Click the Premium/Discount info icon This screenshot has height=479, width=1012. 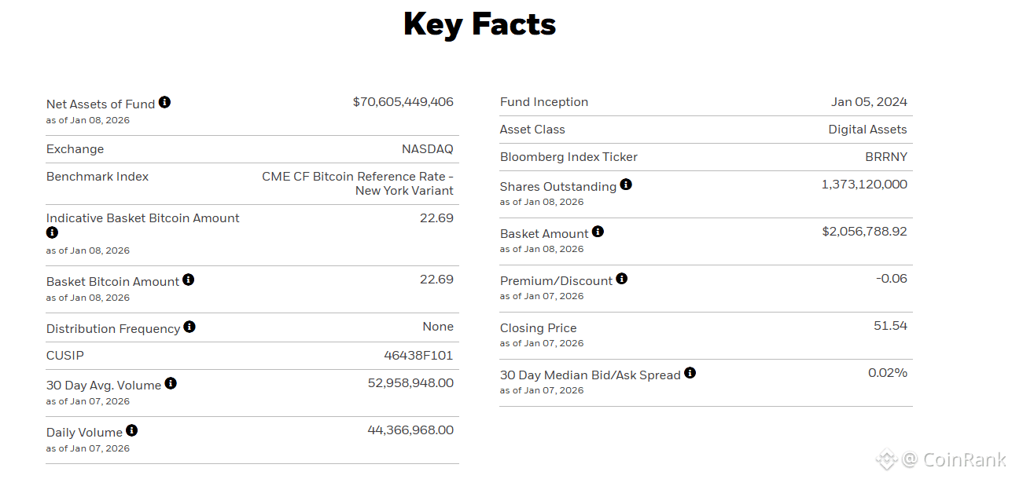click(x=622, y=279)
